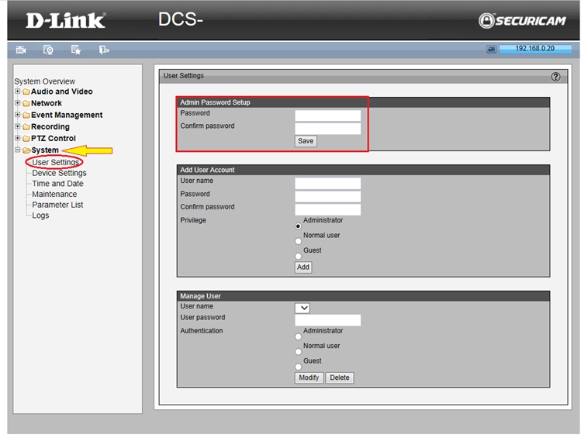
Task: Click the network device icon beside IP address
Action: click(491, 49)
